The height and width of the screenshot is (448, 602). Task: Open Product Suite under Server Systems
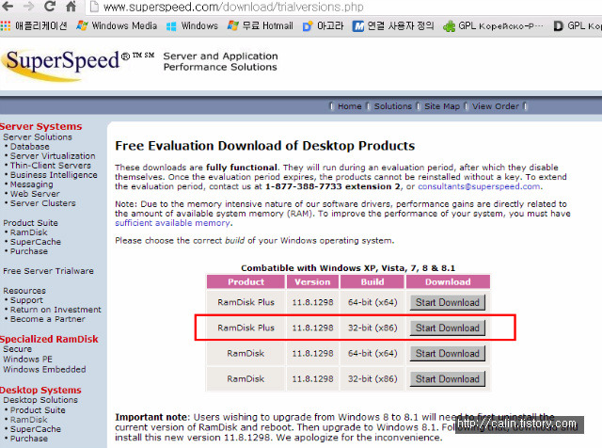[x=30, y=223]
